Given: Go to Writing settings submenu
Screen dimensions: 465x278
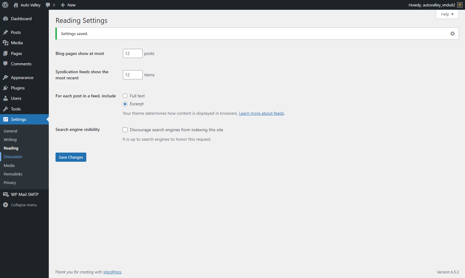Looking at the screenshot, I should coord(10,139).
